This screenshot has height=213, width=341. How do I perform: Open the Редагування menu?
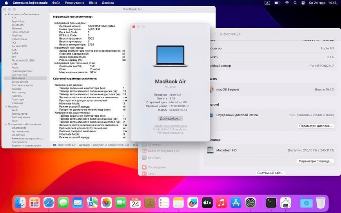click(x=74, y=3)
